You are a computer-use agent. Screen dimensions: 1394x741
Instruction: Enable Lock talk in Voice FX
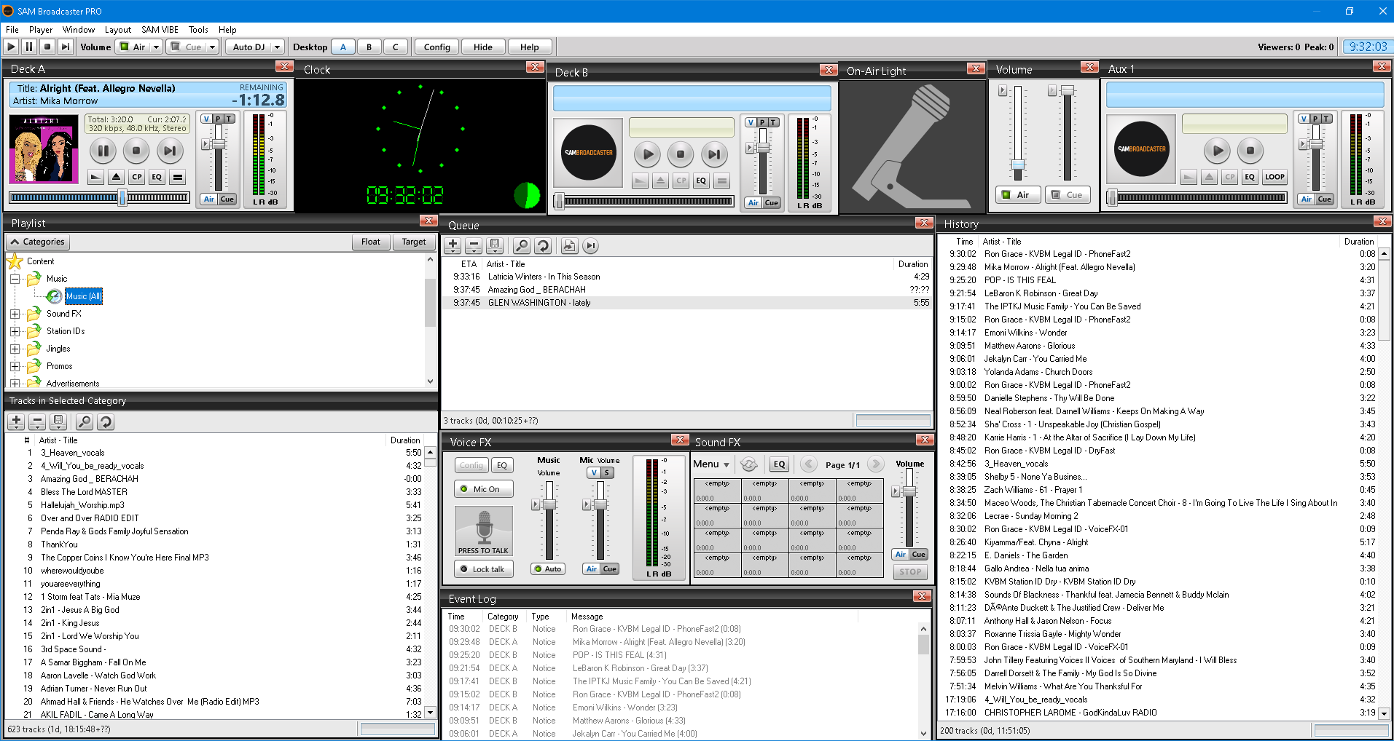click(x=484, y=569)
